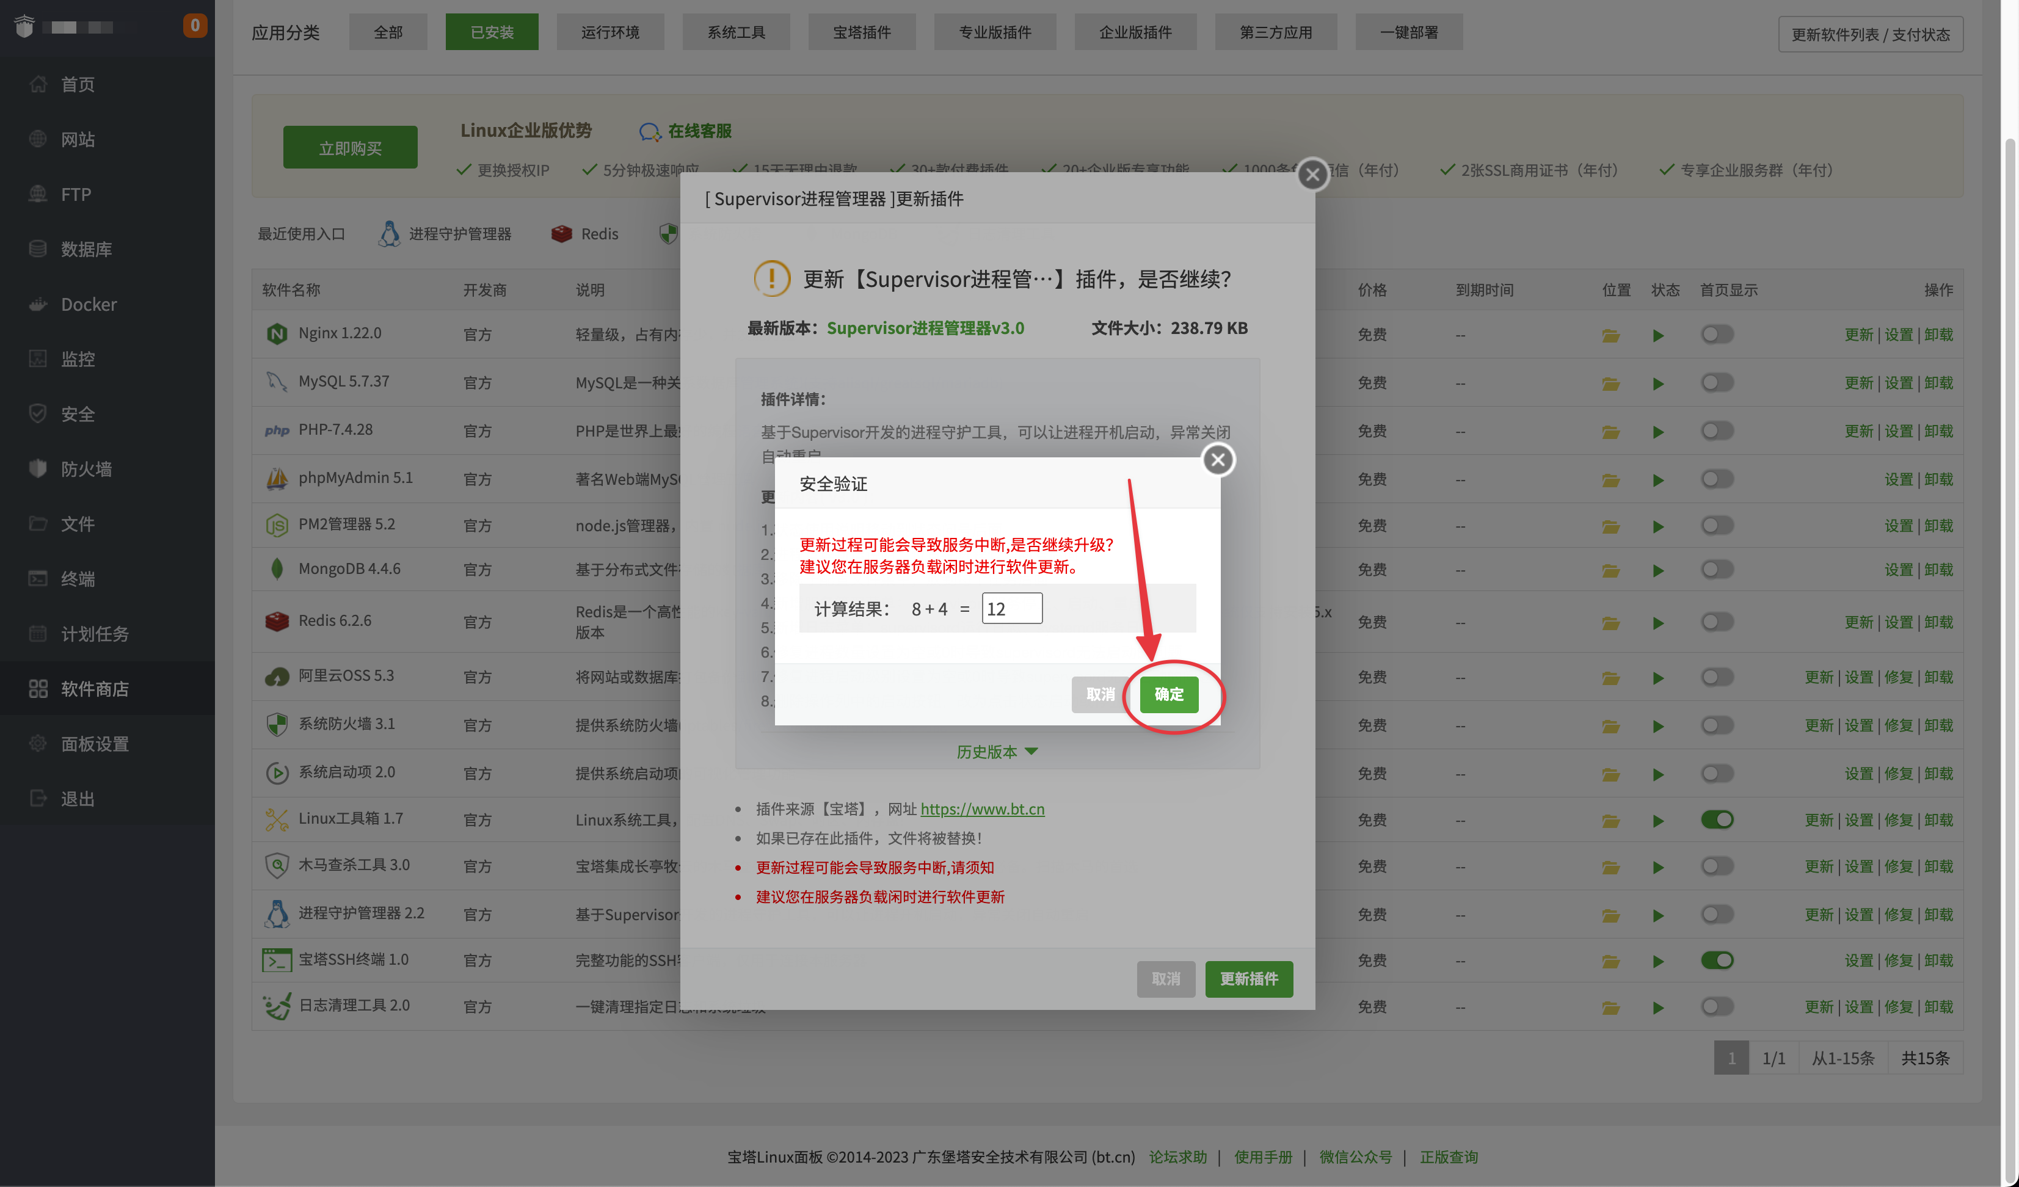2019x1187 pixels.
Task: Open the 网站 sidebar item
Action: tap(77, 139)
